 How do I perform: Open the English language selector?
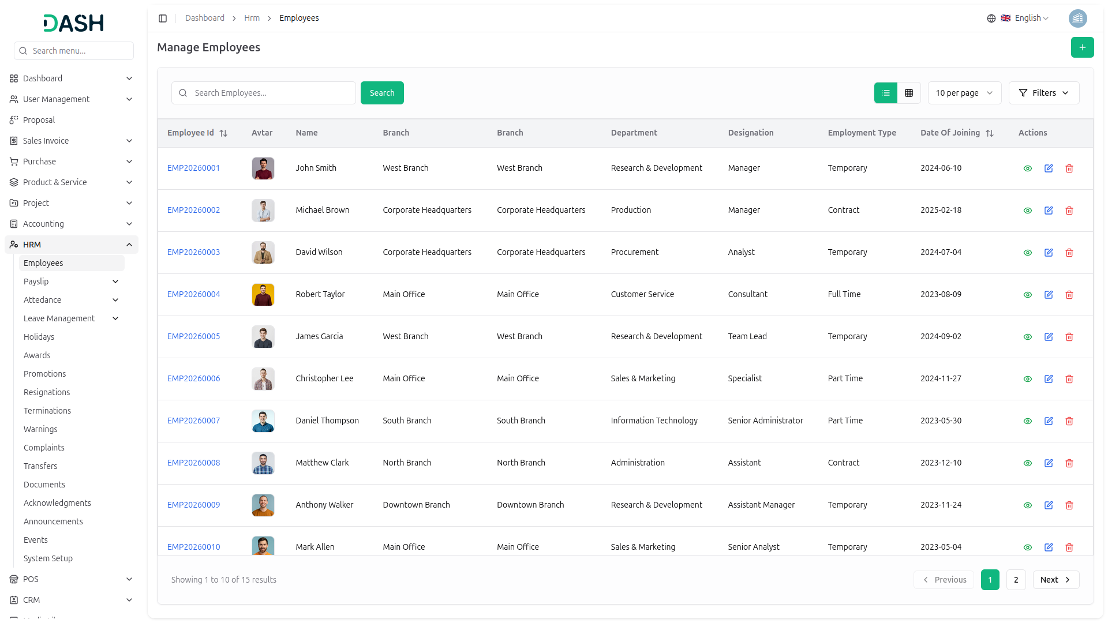1025,18
